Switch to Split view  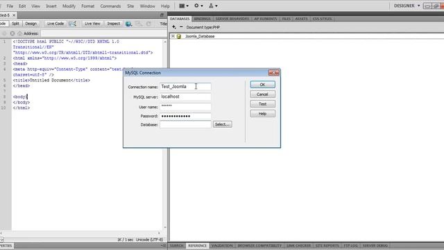pyautogui.click(x=15, y=24)
